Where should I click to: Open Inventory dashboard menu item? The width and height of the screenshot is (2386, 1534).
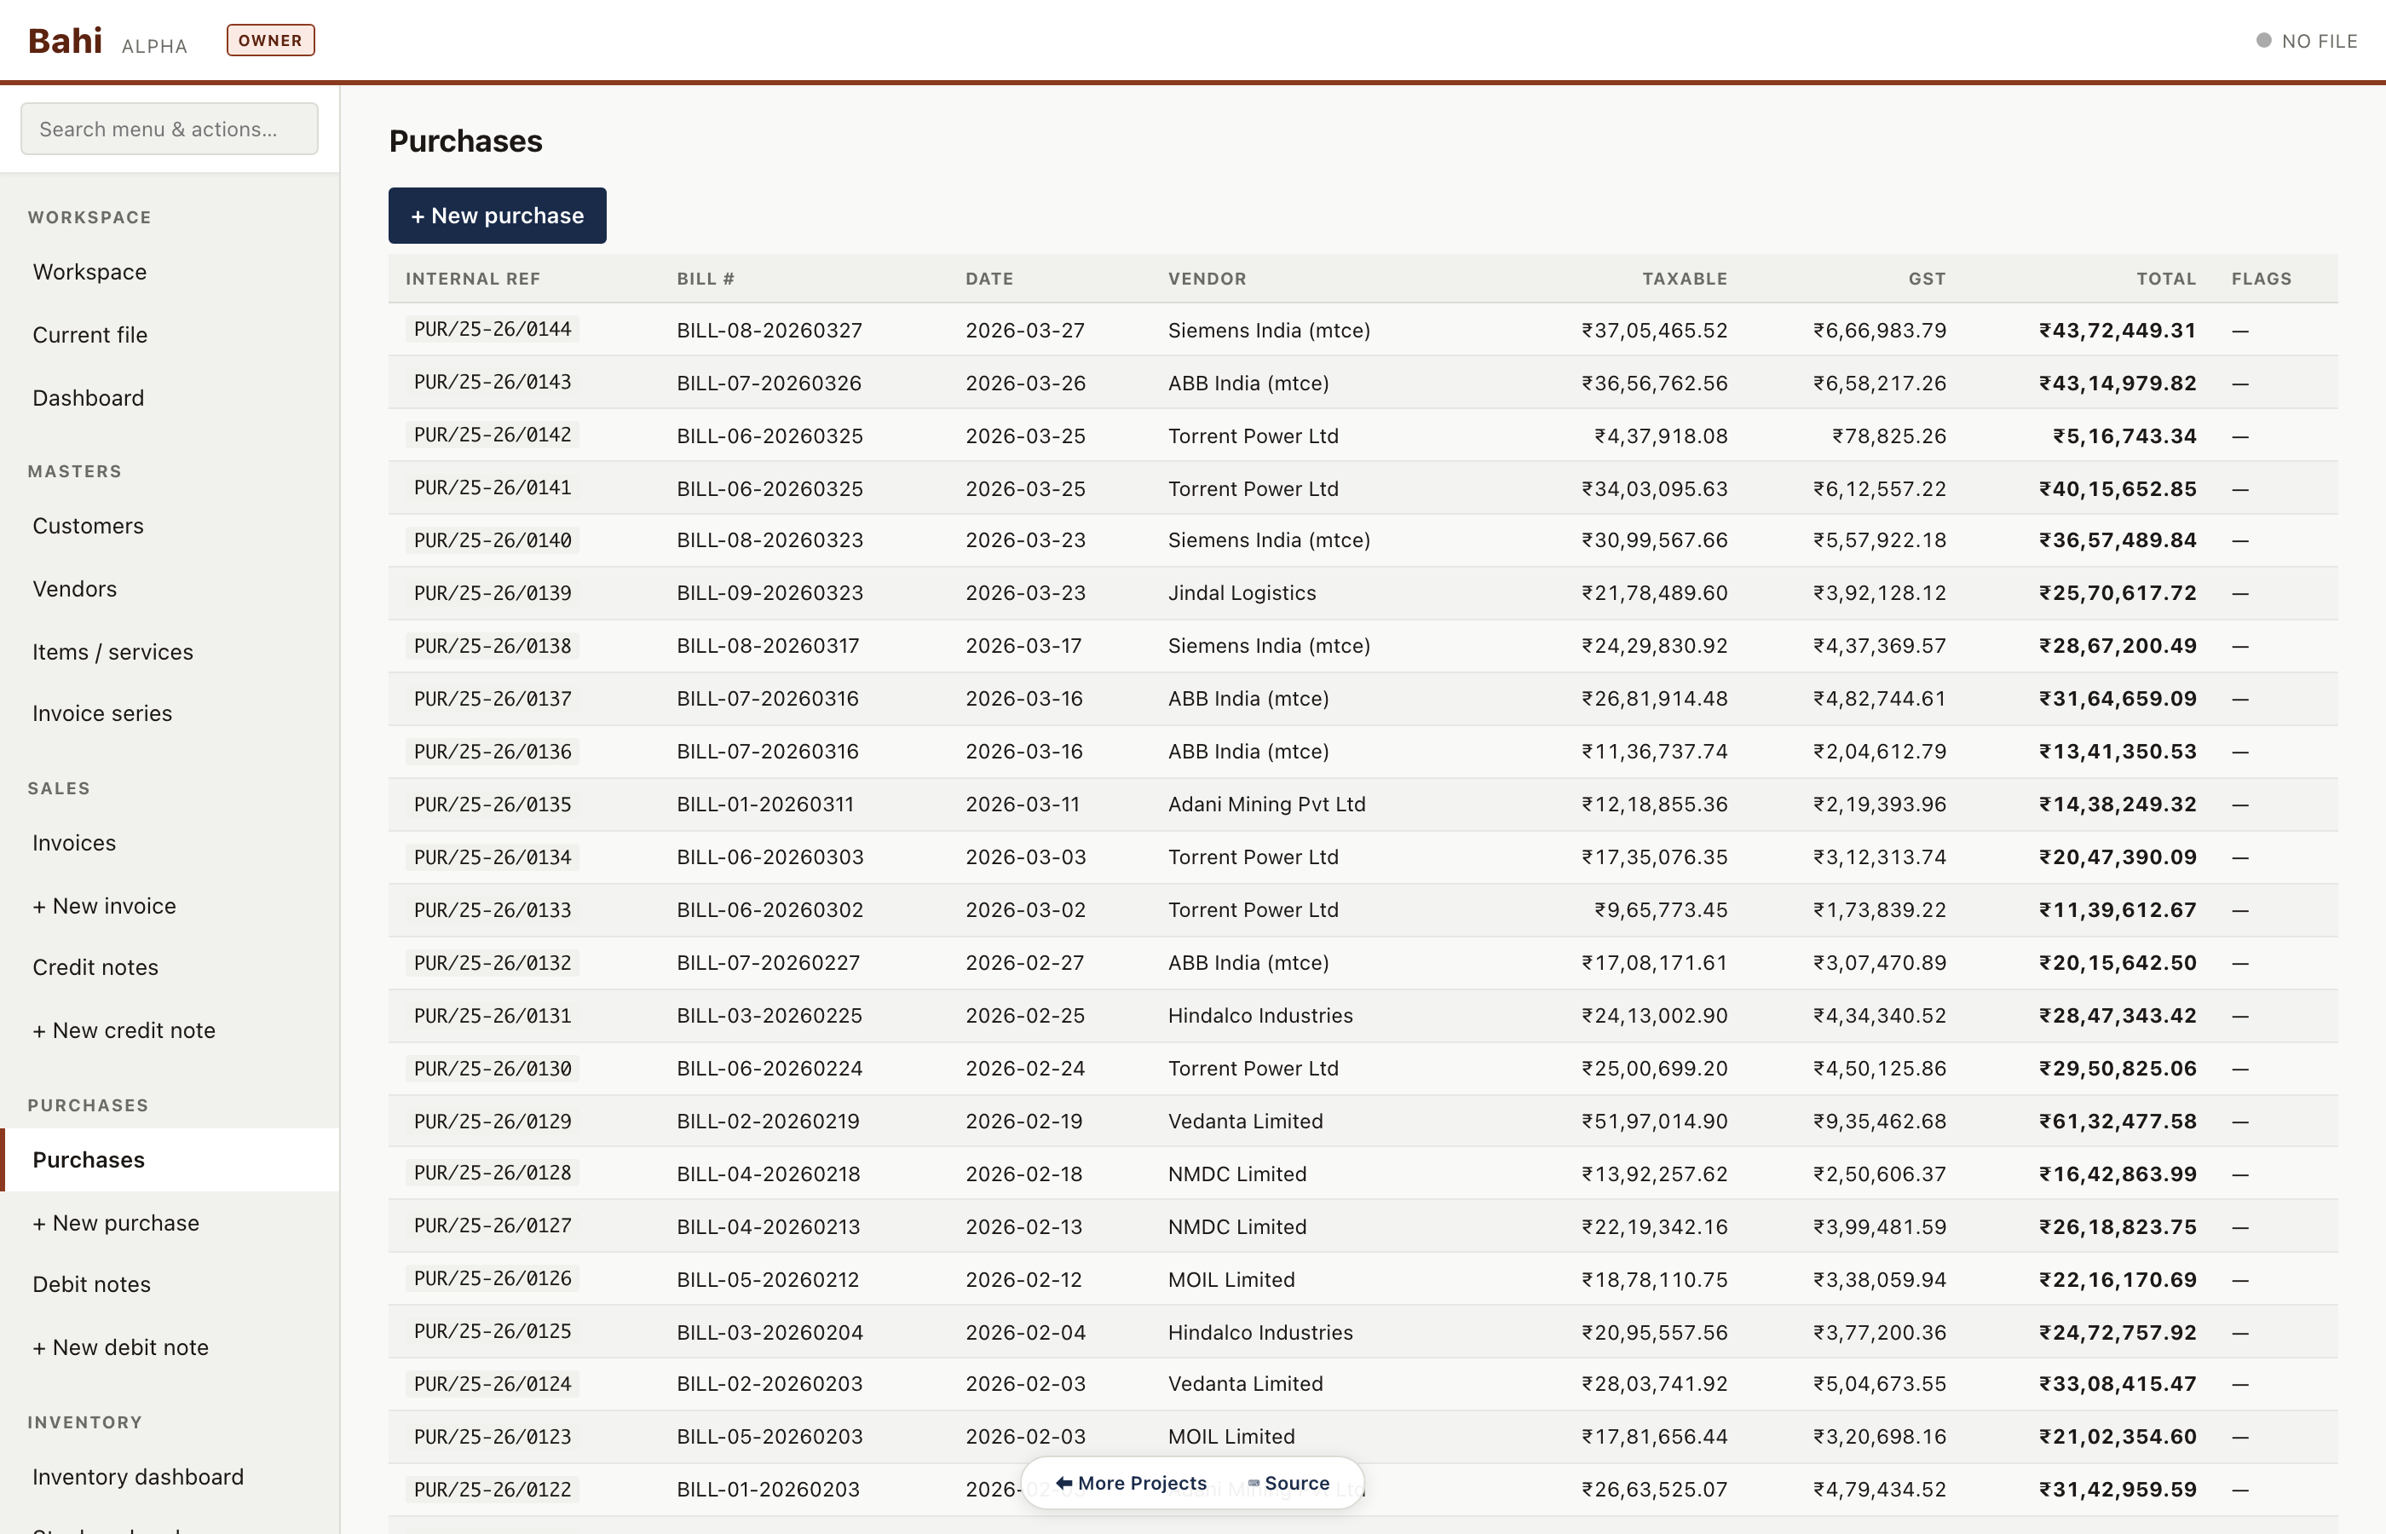point(137,1476)
